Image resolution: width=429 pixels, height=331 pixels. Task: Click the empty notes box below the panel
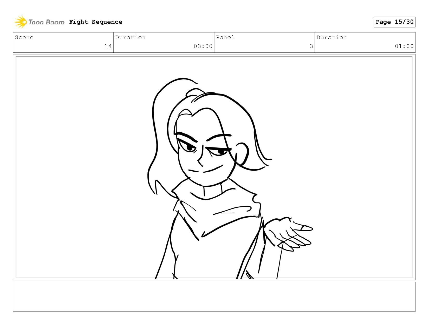(214, 296)
